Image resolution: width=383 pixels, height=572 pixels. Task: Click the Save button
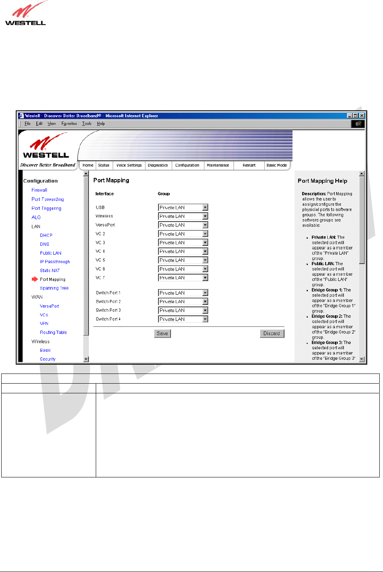coord(162,333)
